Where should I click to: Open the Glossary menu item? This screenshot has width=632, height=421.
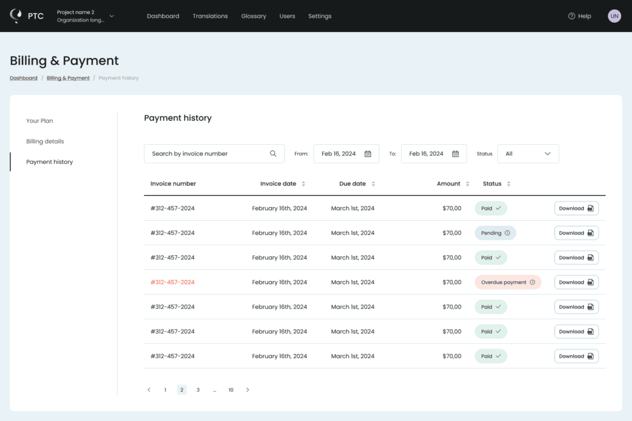254,16
